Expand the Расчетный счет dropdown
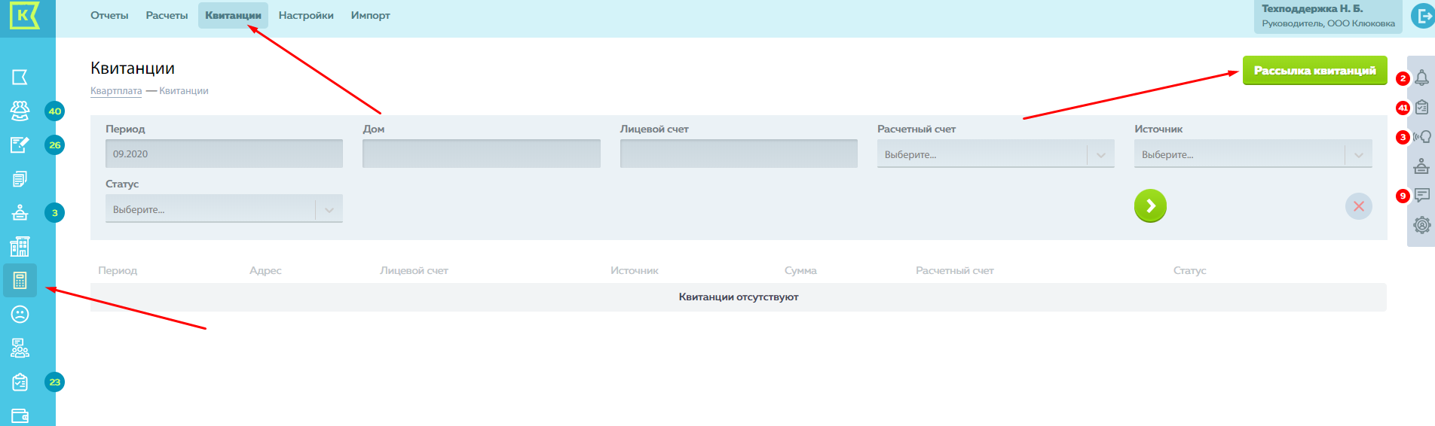The image size is (1435, 426). point(995,154)
